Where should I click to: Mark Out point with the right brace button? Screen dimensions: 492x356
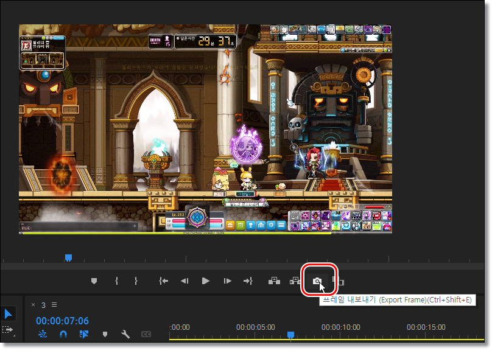(x=136, y=281)
